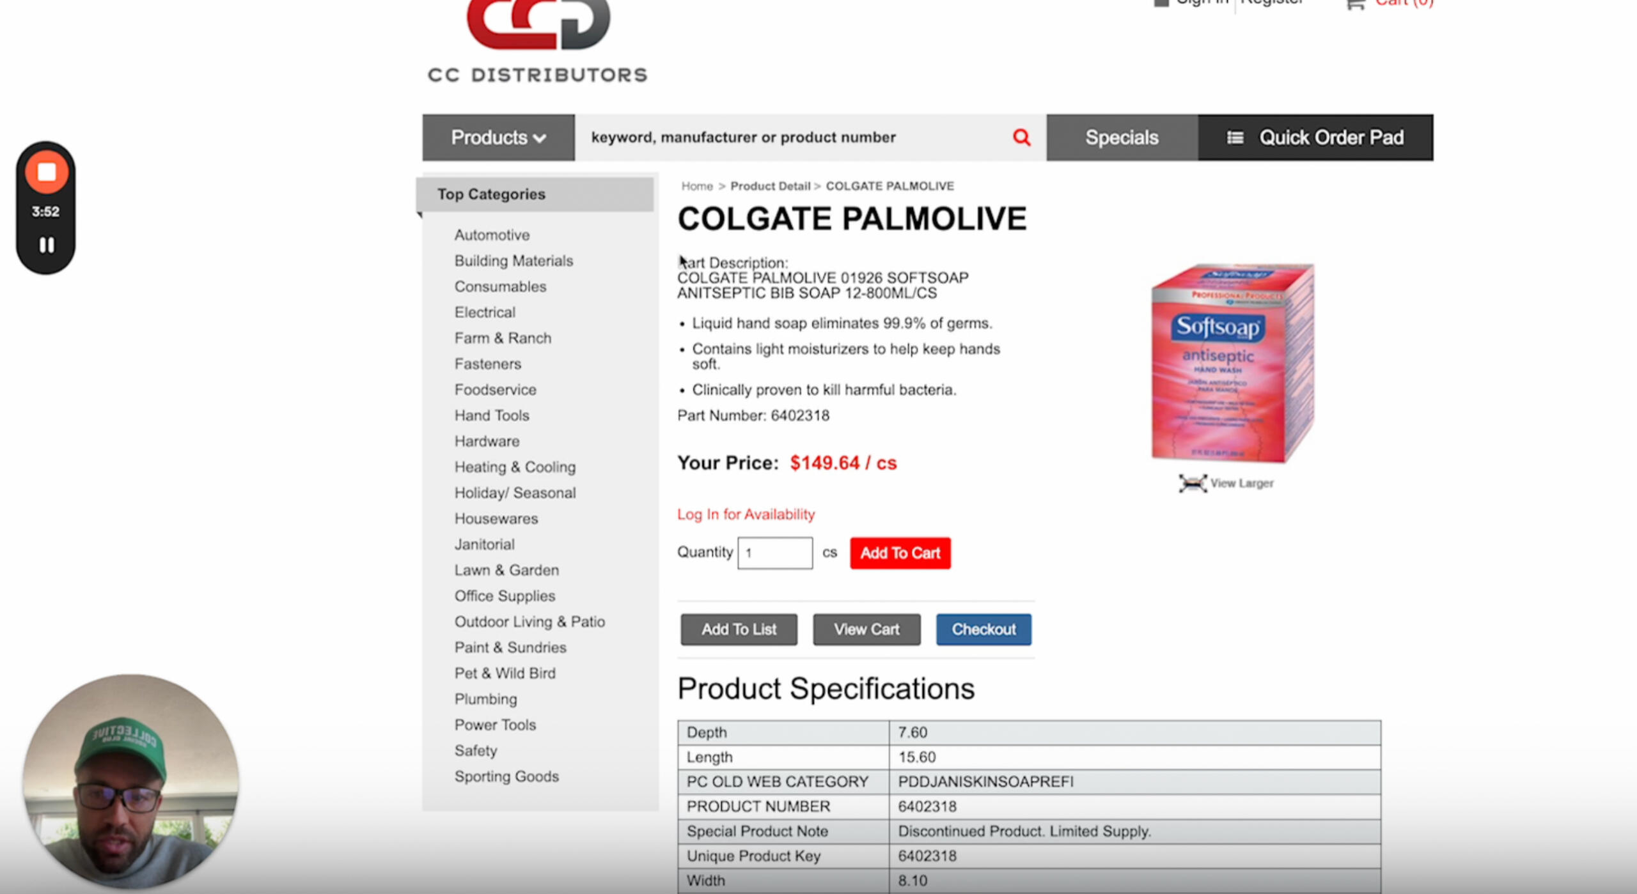Click the Log In for Availability link
The image size is (1637, 894).
pyautogui.click(x=746, y=514)
